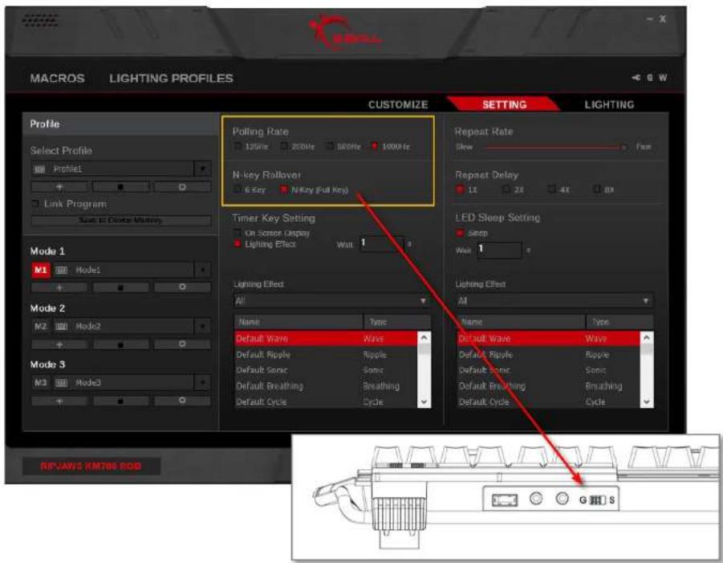Click the LED Sleep Wait input field
The image size is (723, 563).
pyautogui.click(x=500, y=250)
